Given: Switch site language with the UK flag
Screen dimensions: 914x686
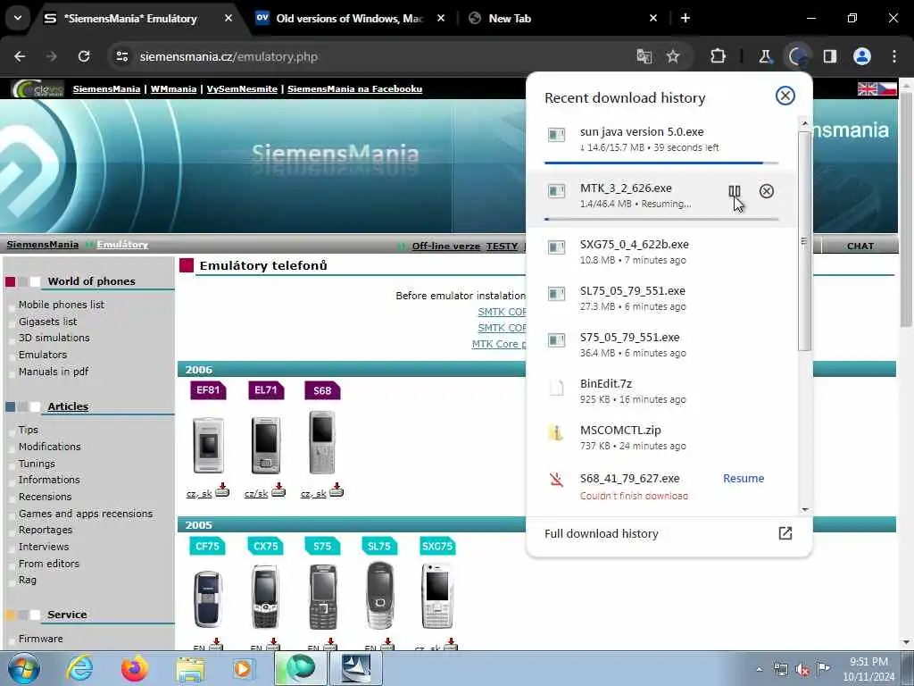Looking at the screenshot, I should click(867, 88).
